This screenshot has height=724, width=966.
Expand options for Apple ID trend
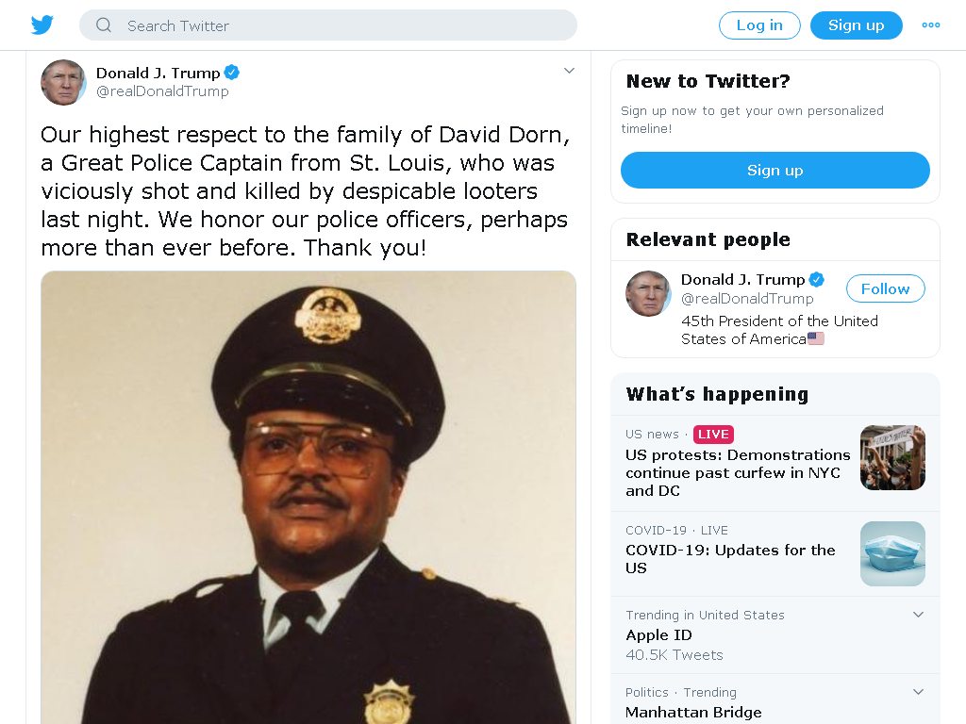click(918, 615)
